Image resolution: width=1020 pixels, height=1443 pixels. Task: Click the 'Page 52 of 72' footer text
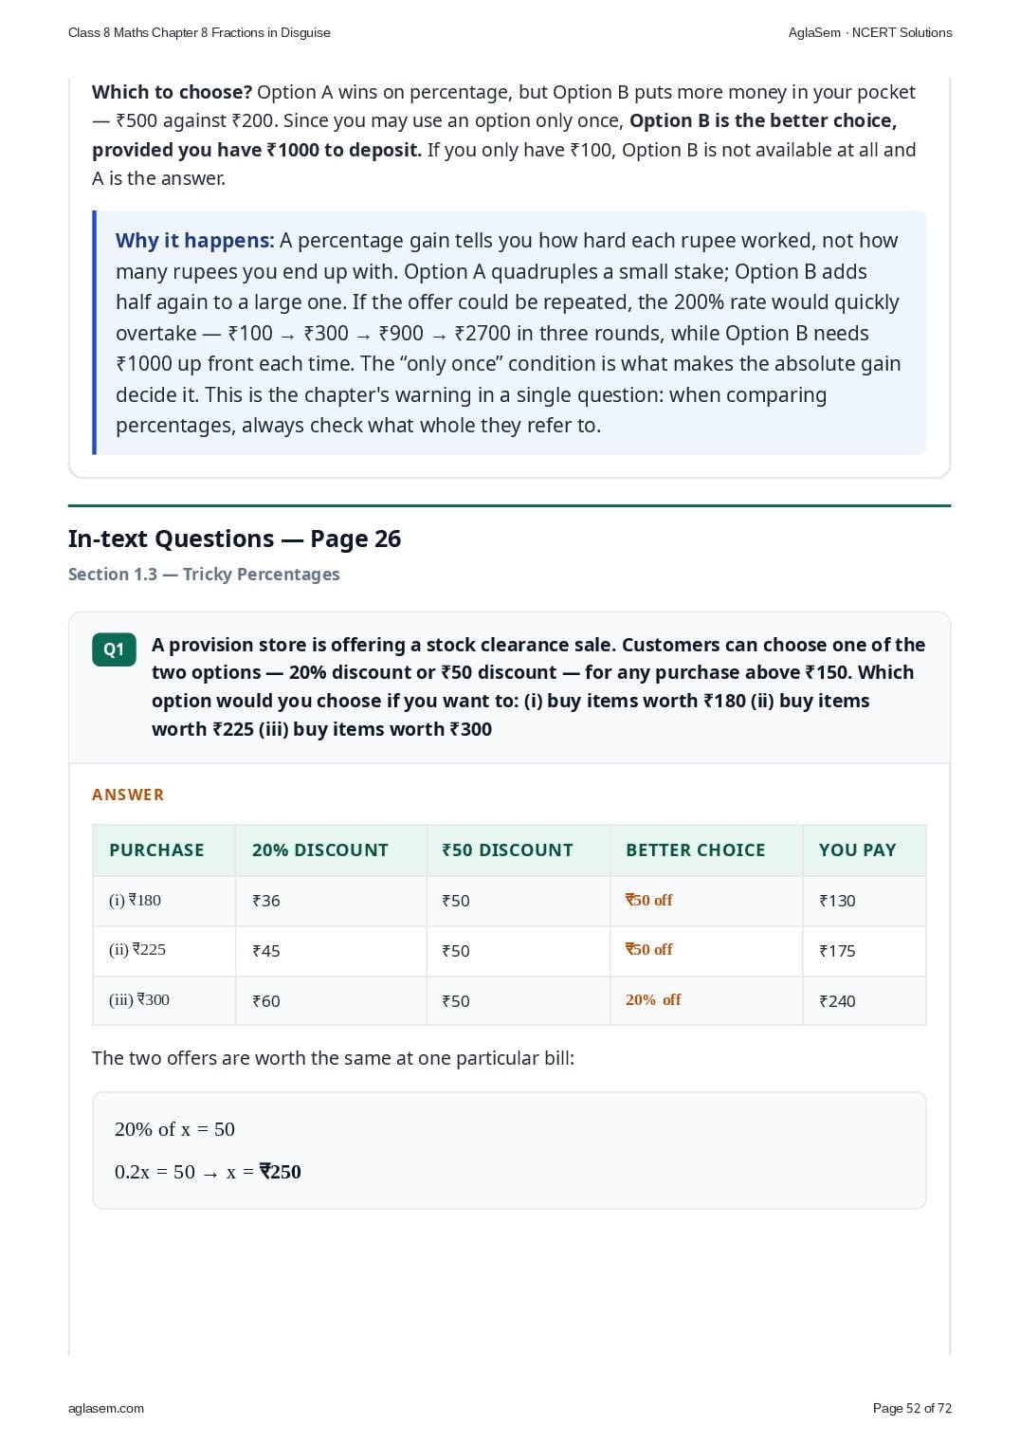point(912,1408)
